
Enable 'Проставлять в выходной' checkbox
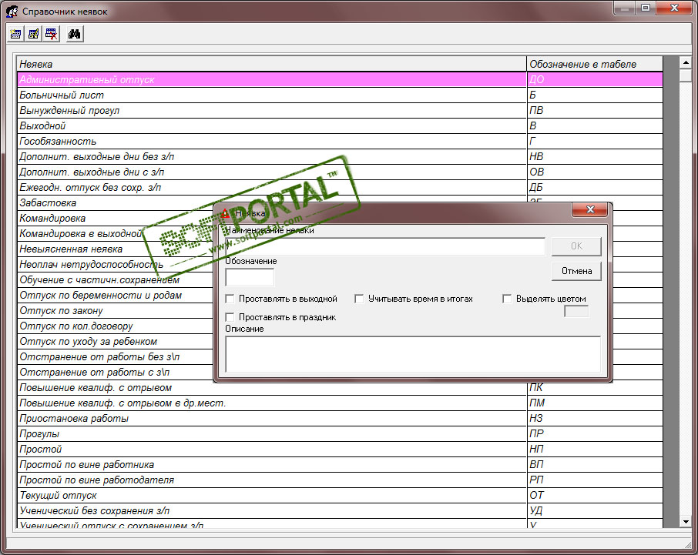230,299
